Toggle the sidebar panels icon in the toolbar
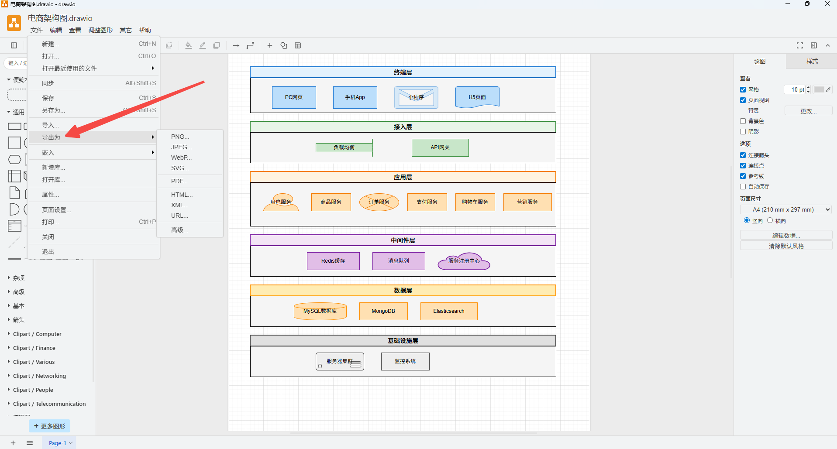This screenshot has width=837, height=449. 14,45
